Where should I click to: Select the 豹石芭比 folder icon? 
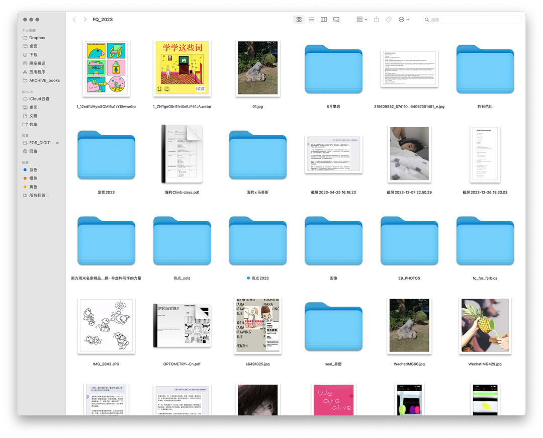(485, 69)
